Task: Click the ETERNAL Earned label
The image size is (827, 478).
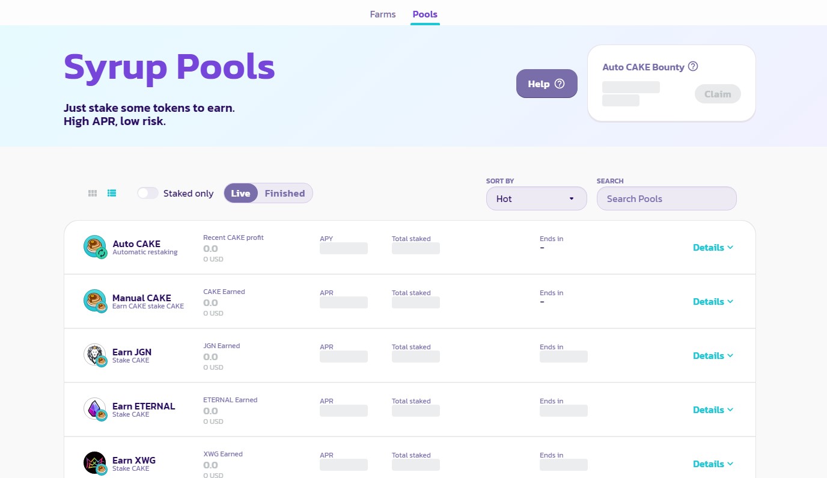Action: (x=230, y=400)
